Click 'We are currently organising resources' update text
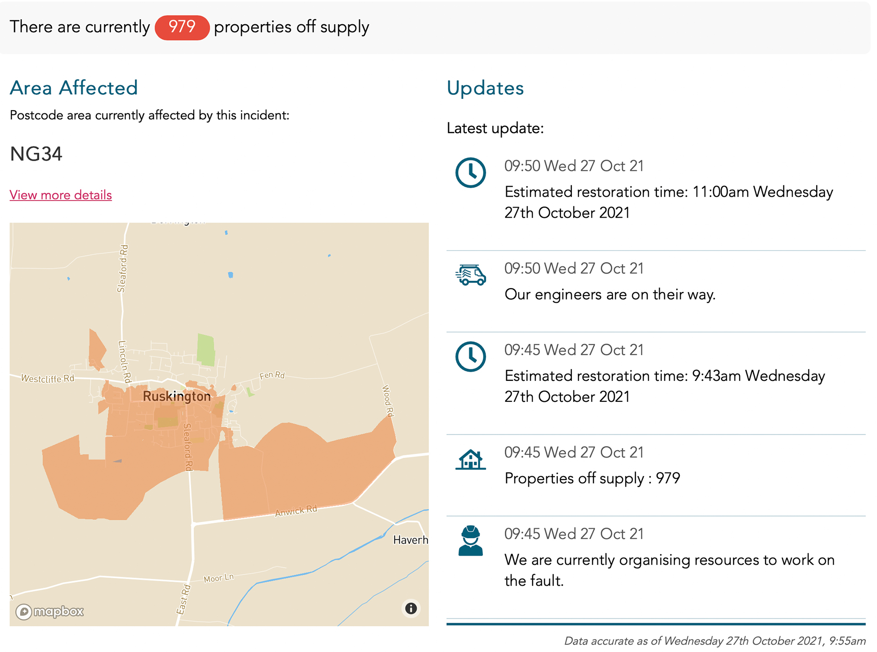Viewport: 877px width, 652px height. pyautogui.click(x=670, y=570)
